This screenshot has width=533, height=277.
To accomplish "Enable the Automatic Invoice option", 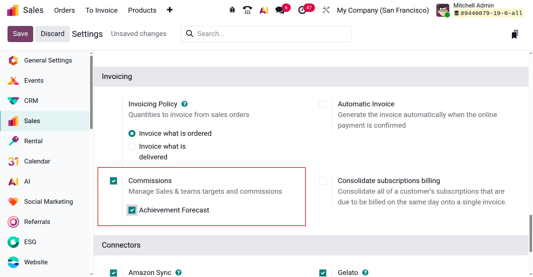I will click(x=323, y=104).
